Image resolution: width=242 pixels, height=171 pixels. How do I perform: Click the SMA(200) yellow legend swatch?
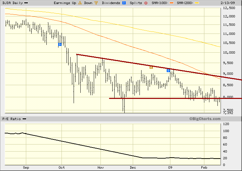[197, 3]
